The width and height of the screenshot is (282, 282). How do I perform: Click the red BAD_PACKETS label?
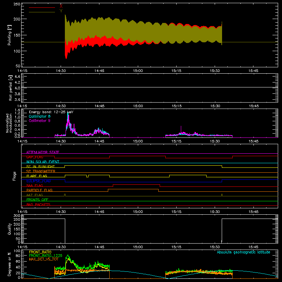tap(38, 204)
